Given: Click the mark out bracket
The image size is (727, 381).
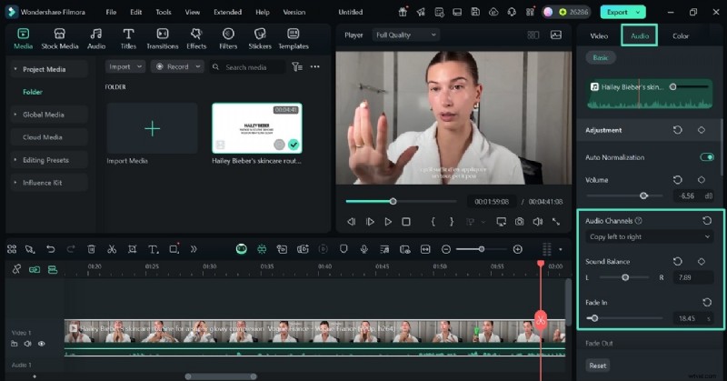Looking at the screenshot, I should coord(452,222).
